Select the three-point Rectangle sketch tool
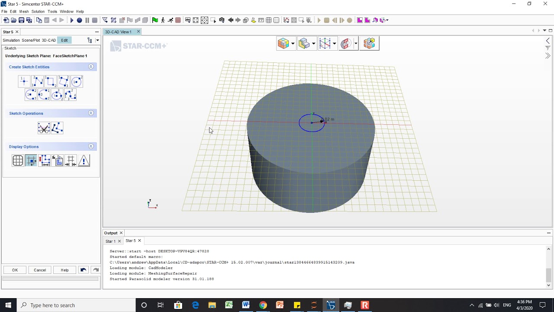 [x=64, y=81]
